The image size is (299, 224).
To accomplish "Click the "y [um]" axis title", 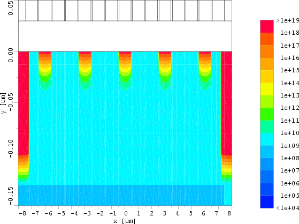I will (x=3, y=103).
